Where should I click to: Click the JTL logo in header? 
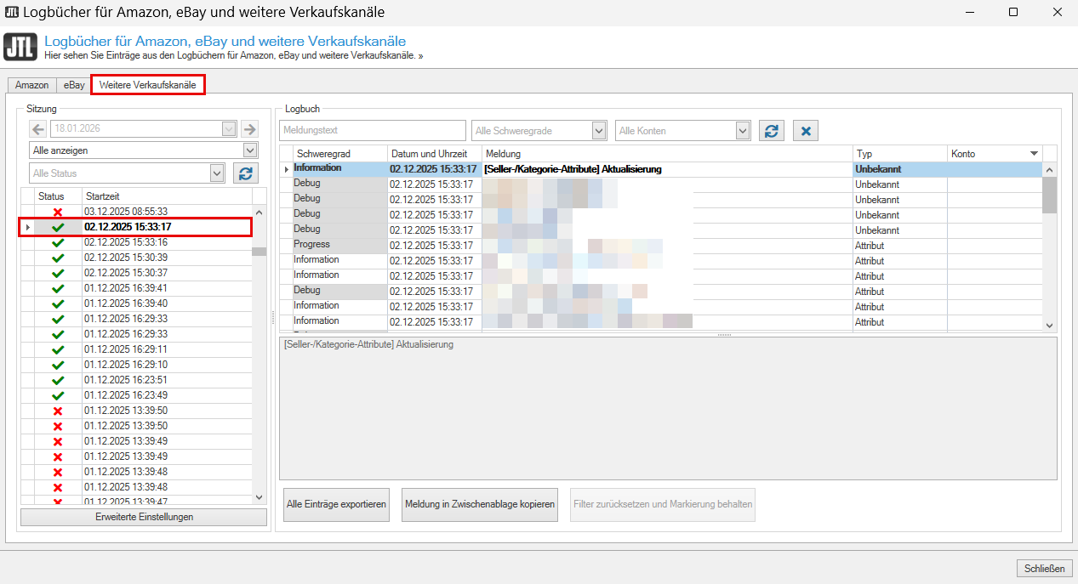click(20, 47)
